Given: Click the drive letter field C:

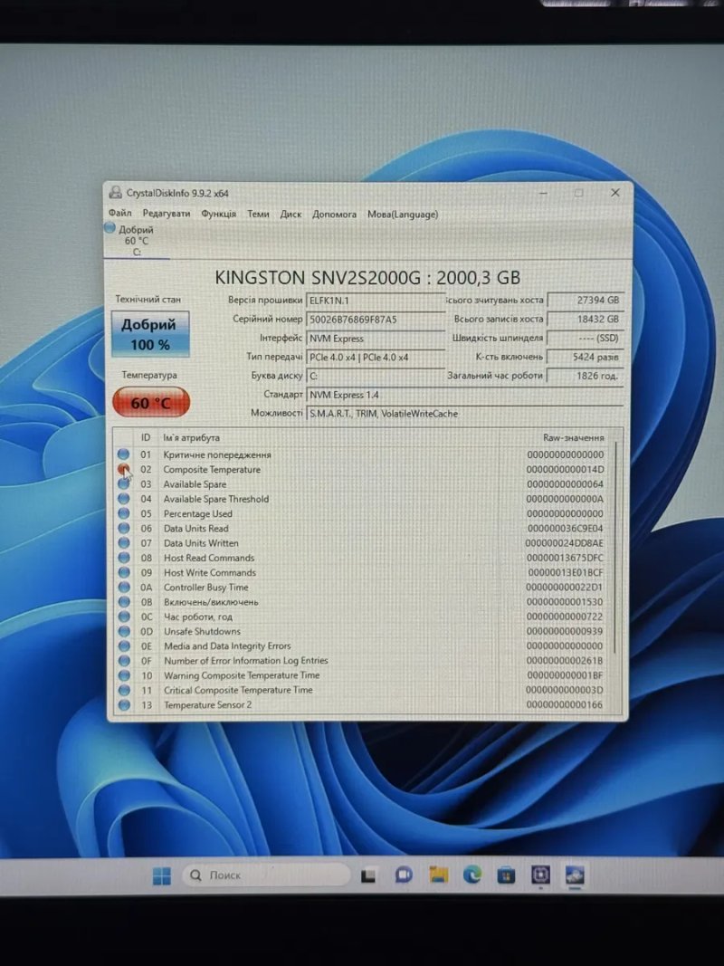Looking at the screenshot, I should point(376,376).
